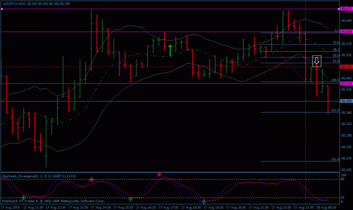The width and height of the screenshot is (353, 210).
Task: Click the stochastic 100 scale value
Action: pyautogui.click(x=344, y=175)
